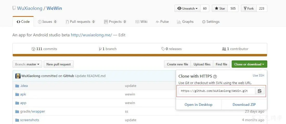Image resolution: width=286 pixels, height=124 pixels.
Task: Click the 23 days ago timestamp
Action: (x=255, y=112)
